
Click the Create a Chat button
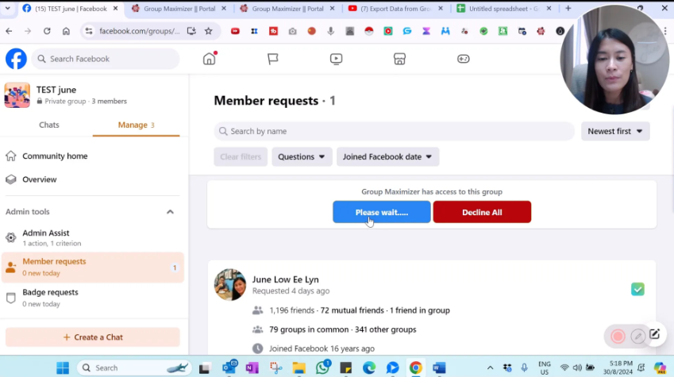pyautogui.click(x=93, y=337)
